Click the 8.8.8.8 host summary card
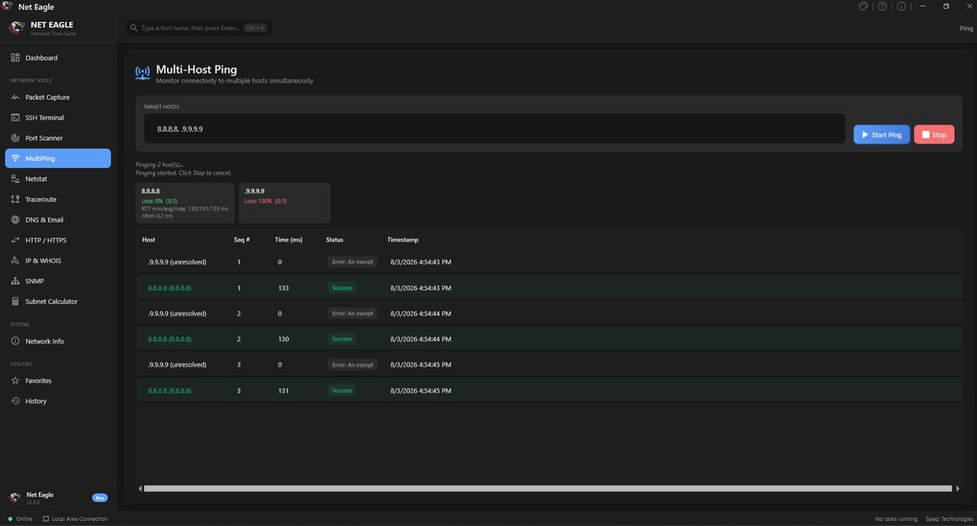The height and width of the screenshot is (526, 977). click(x=185, y=203)
